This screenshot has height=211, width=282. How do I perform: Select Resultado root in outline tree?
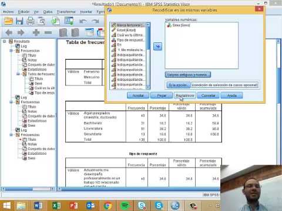click(19, 41)
